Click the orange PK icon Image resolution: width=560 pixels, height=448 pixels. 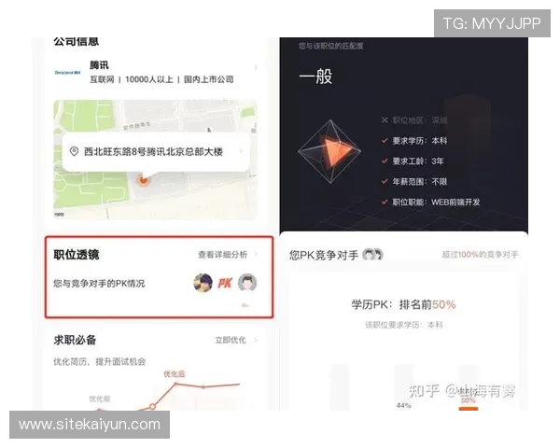[x=225, y=284]
